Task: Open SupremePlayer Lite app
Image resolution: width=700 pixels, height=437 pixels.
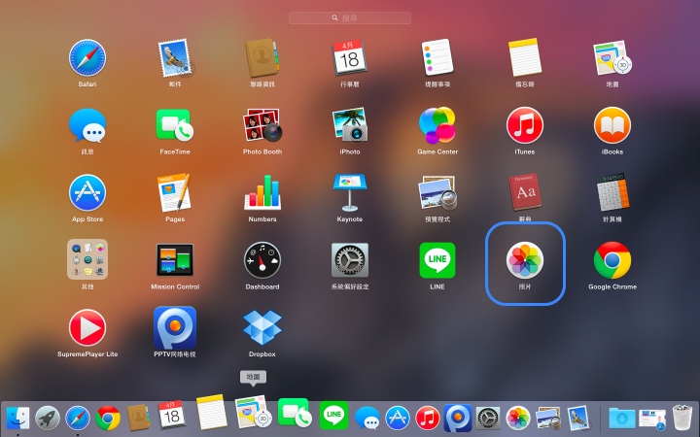Action: 87,328
